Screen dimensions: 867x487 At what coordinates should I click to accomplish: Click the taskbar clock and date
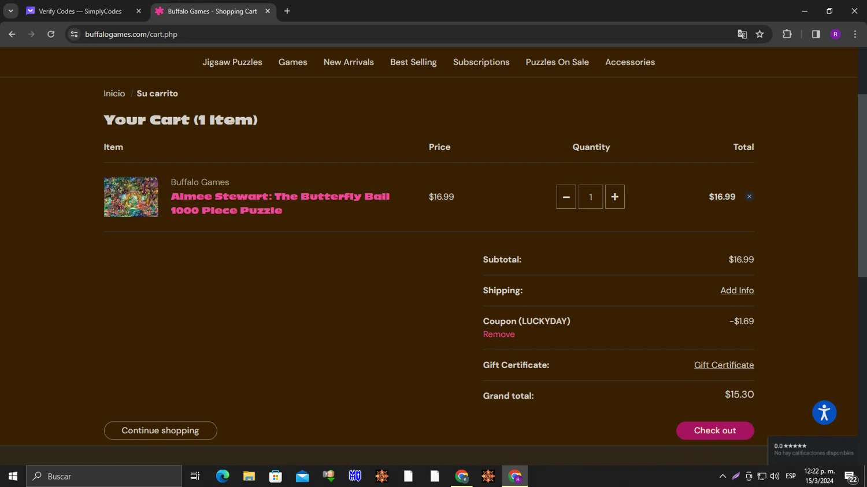(x=819, y=476)
